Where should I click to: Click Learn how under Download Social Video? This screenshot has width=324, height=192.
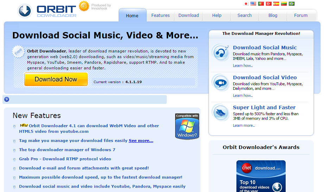pyautogui.click(x=243, y=95)
